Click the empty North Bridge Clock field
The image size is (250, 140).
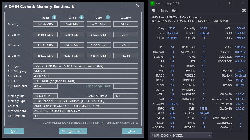click(126, 86)
